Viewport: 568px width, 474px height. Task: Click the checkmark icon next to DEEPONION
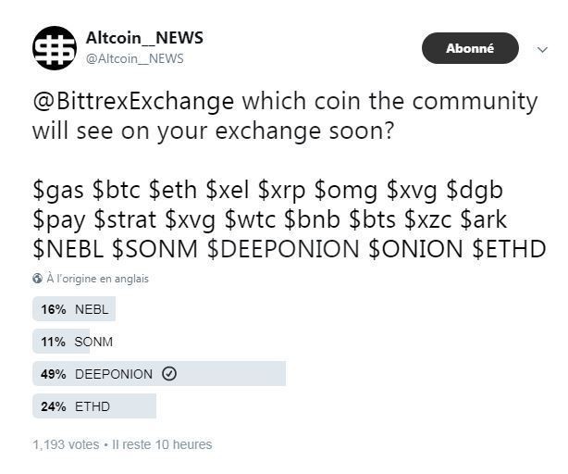pyautogui.click(x=168, y=374)
